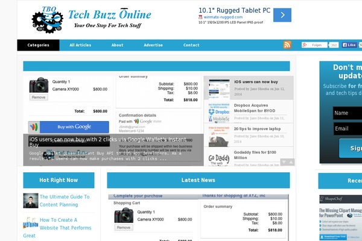Click the Facebook Like button

(x=349, y=45)
